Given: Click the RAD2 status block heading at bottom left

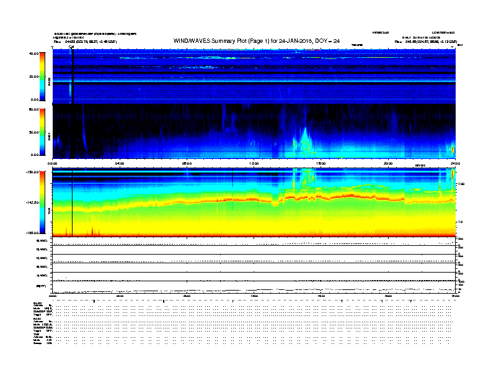Looking at the screenshot, I should click(x=37, y=304).
